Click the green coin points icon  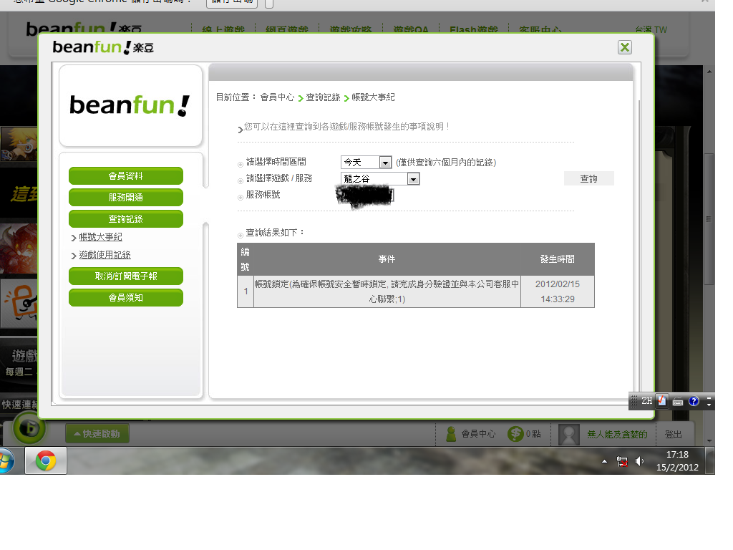[515, 434]
